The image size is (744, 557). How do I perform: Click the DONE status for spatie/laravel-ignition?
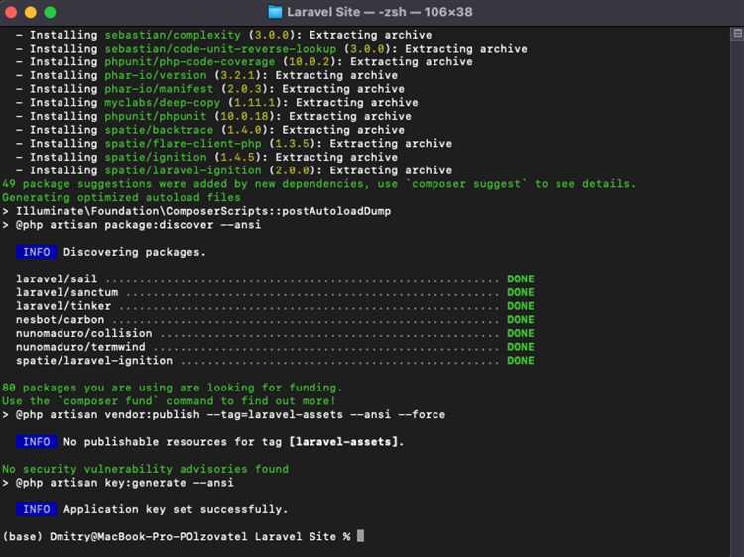520,361
